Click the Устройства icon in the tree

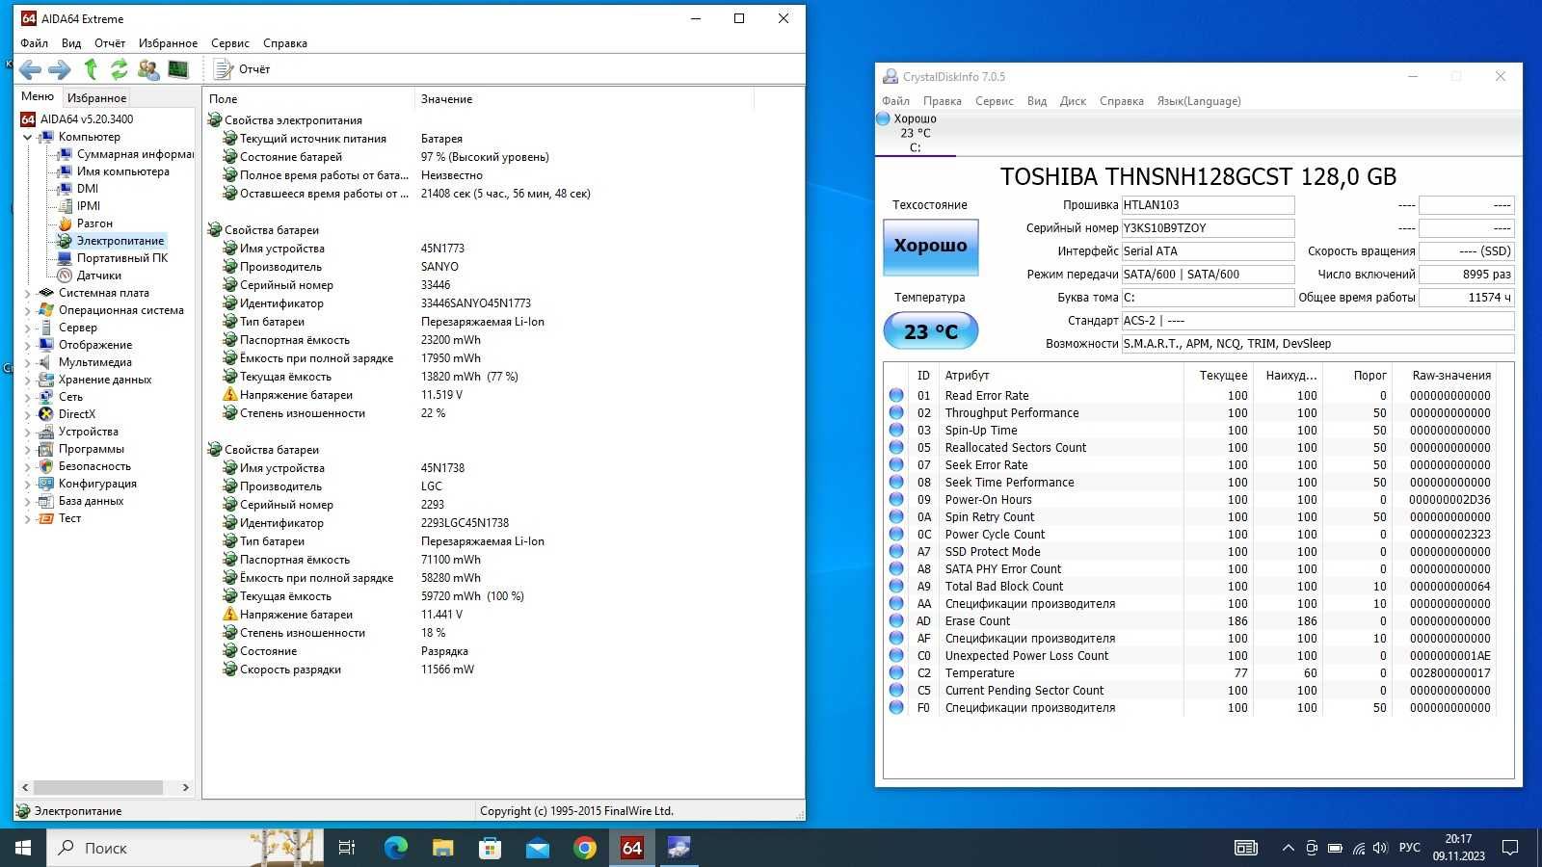[x=45, y=432]
